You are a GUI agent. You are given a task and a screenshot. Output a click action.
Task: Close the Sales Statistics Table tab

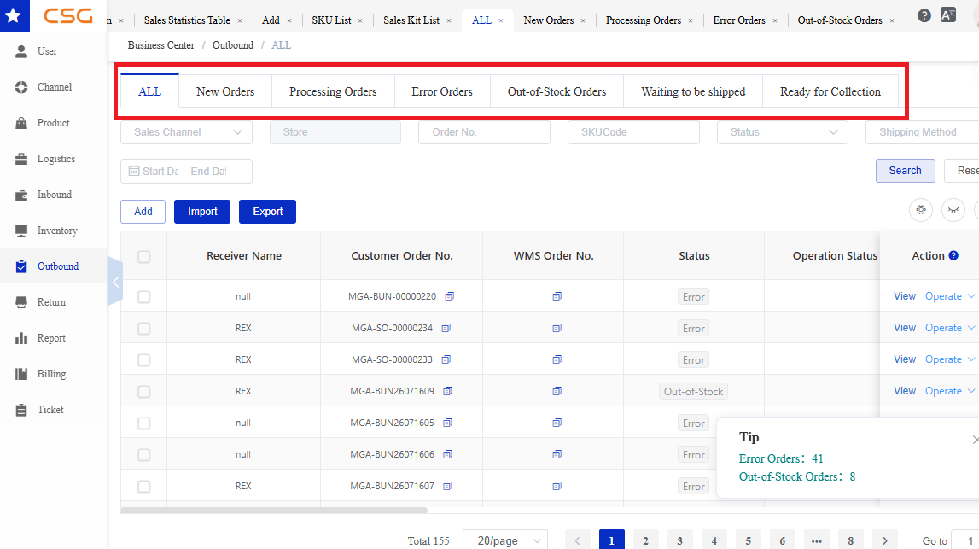[240, 20]
